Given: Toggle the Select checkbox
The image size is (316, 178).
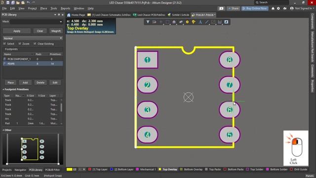Looking at the screenshot, I should pyautogui.click(x=4, y=44).
